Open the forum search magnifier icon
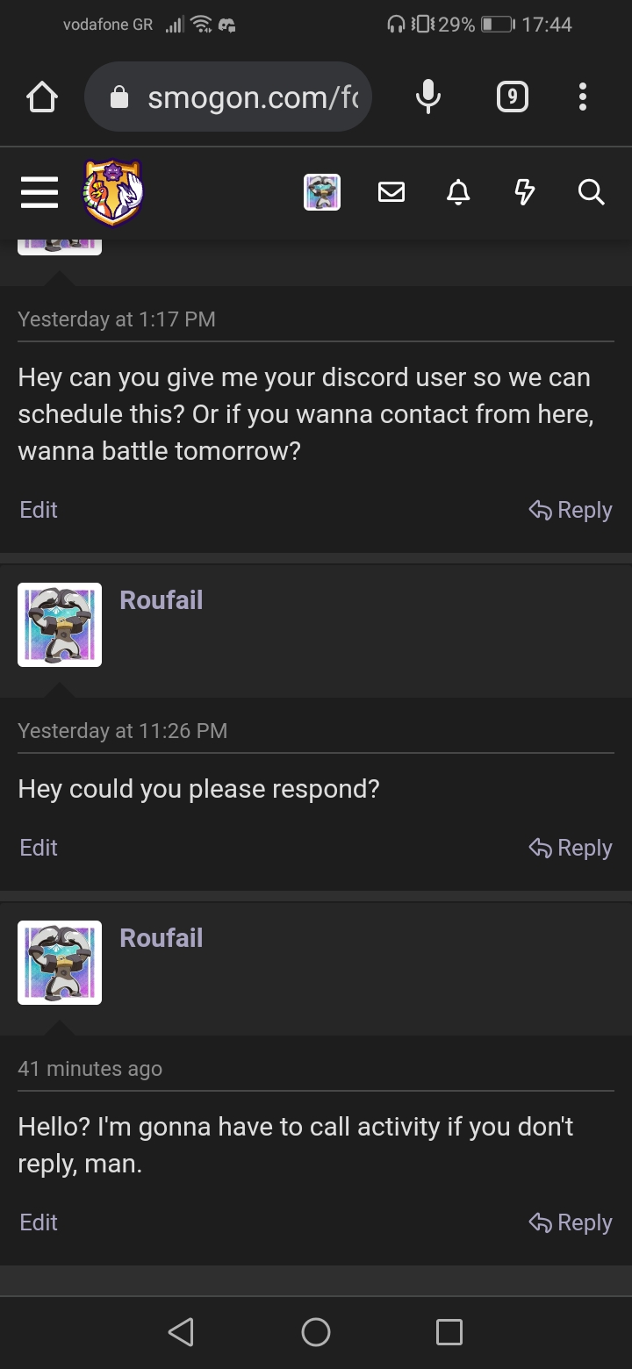 click(x=592, y=192)
